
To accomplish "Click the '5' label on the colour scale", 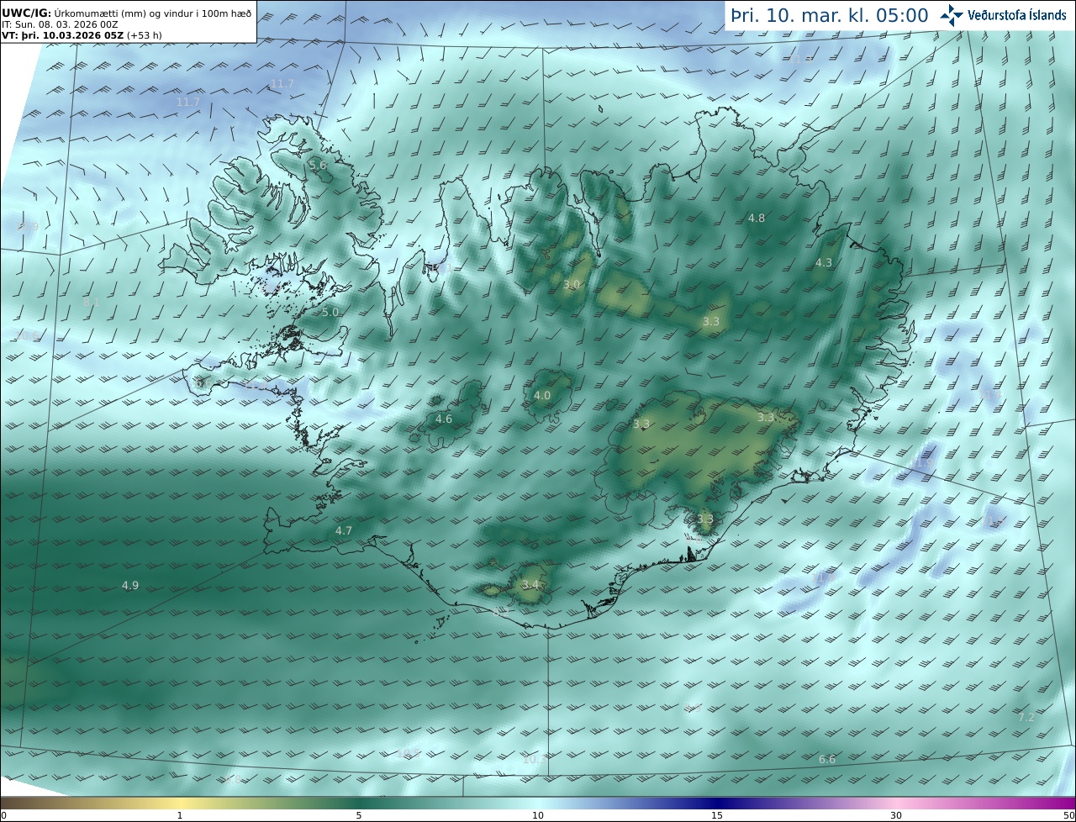I will tap(359, 815).
